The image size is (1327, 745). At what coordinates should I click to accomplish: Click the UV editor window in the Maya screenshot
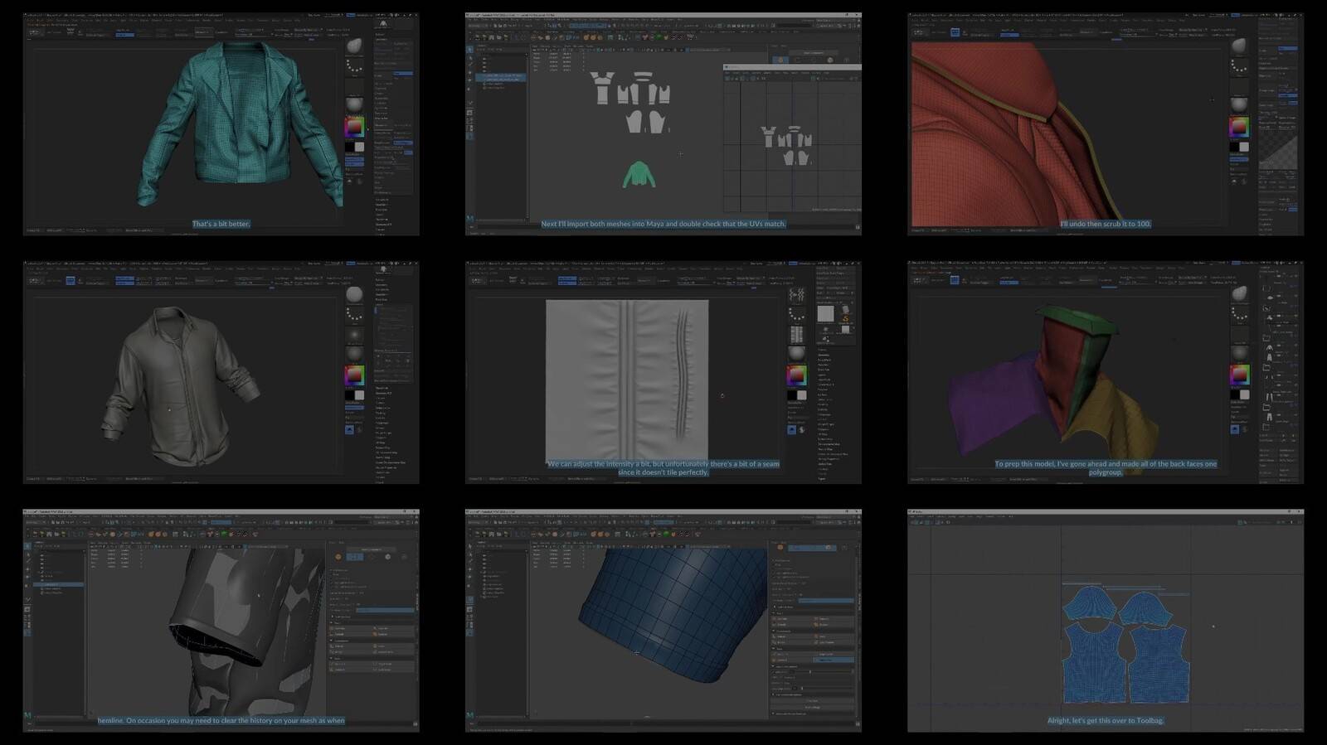pos(792,138)
